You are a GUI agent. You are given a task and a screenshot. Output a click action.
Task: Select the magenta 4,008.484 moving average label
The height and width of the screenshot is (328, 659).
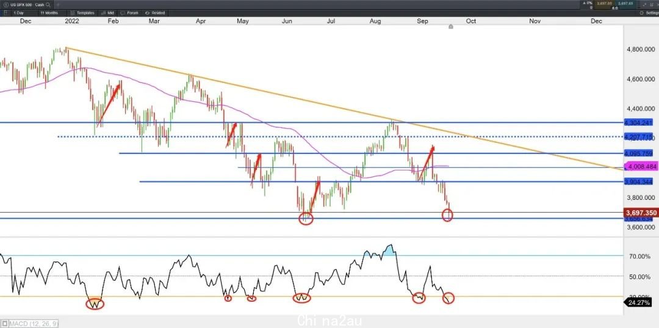(x=641, y=166)
